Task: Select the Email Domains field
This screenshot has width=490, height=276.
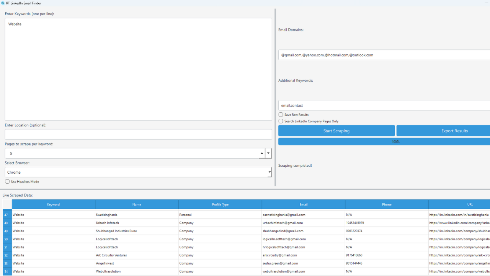Action: pyautogui.click(x=383, y=55)
